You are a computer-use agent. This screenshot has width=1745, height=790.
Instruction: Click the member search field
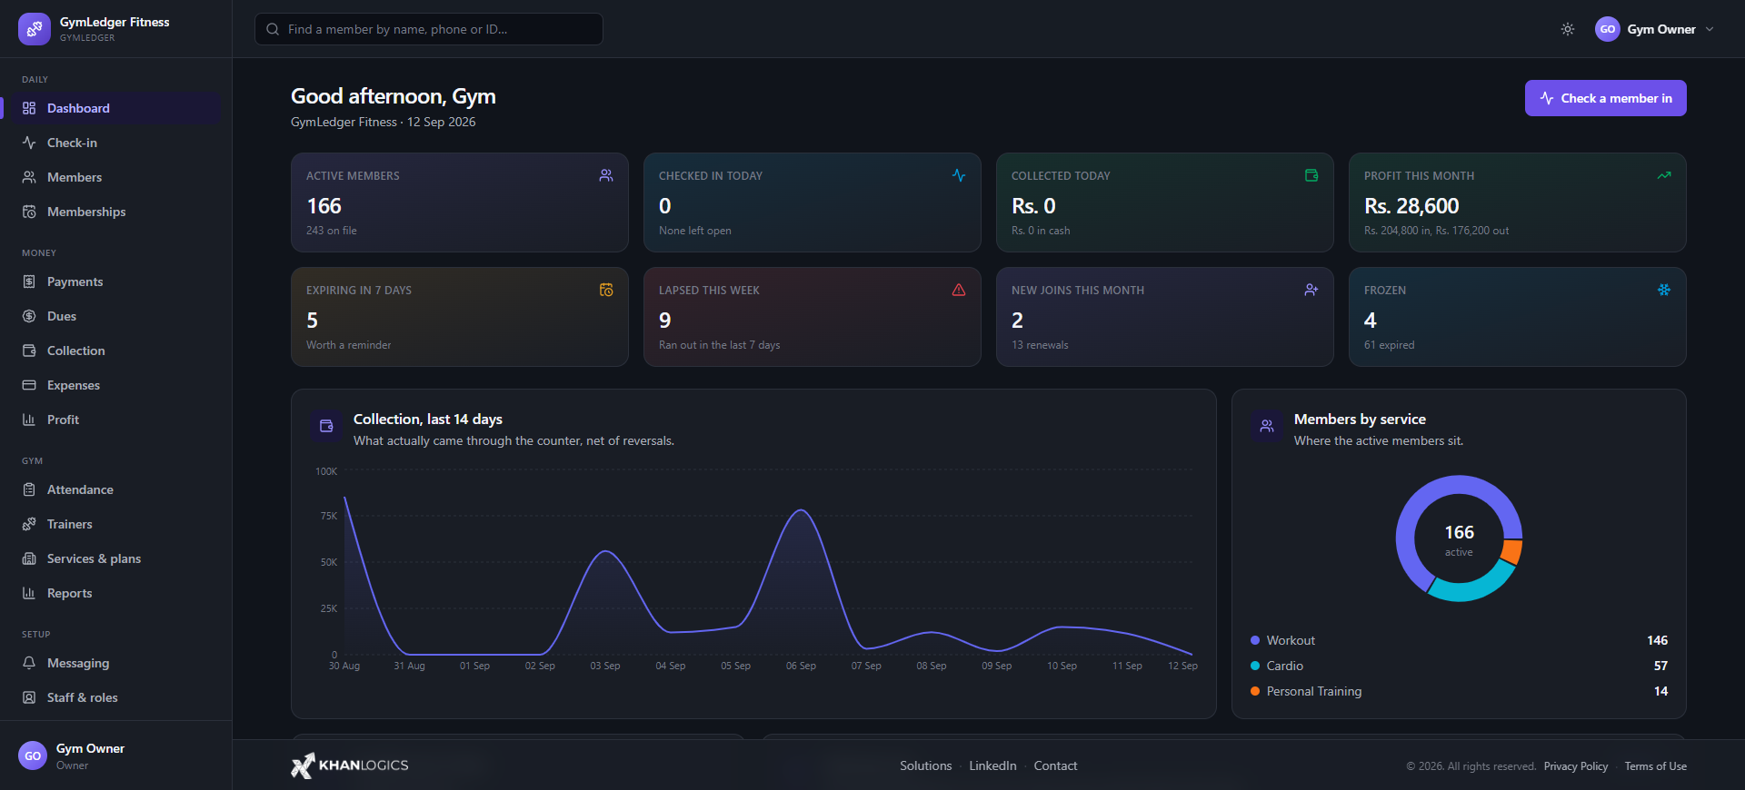pos(429,29)
